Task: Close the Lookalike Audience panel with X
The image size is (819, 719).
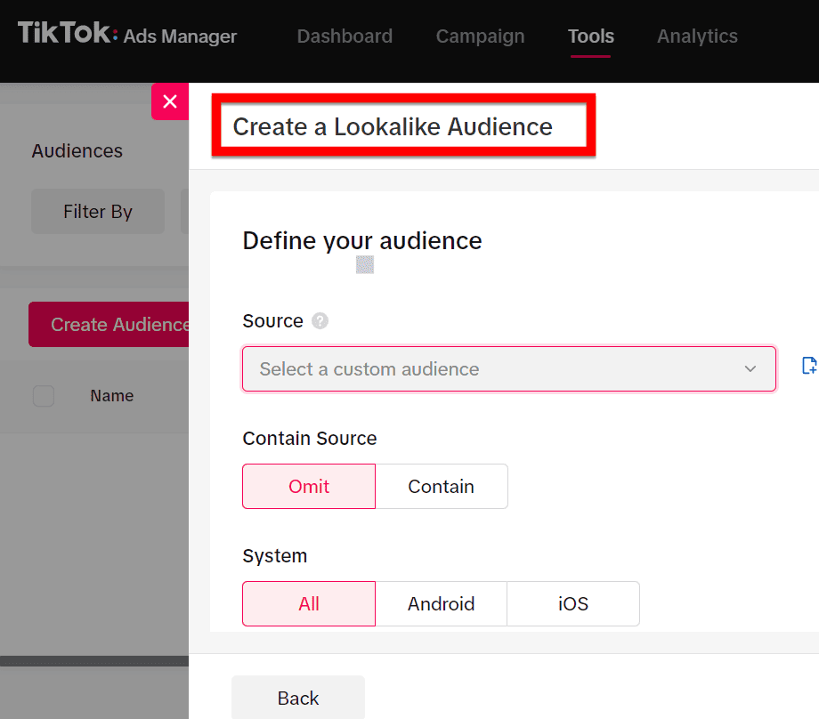Action: pyautogui.click(x=170, y=101)
